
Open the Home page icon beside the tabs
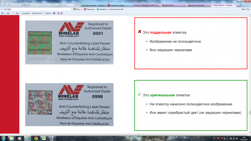[242, 5]
